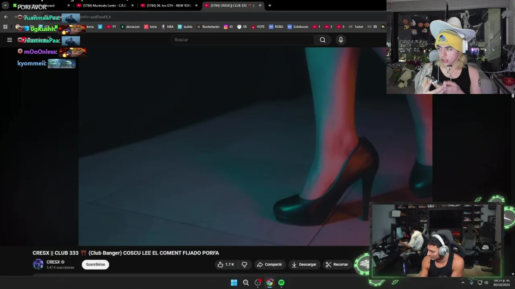Click the 5.47 K suscriptores text
The height and width of the screenshot is (289, 515).
point(60,268)
